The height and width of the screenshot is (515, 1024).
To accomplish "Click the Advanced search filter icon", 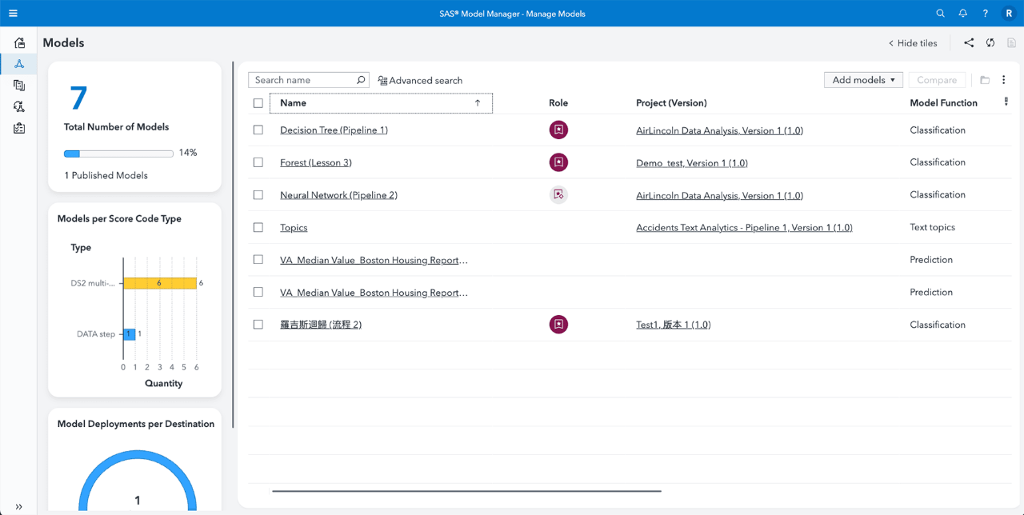I will click(x=382, y=81).
